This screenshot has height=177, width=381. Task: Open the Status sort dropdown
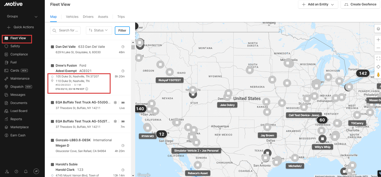point(99,30)
